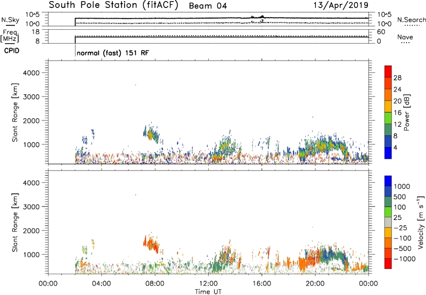Click the 'N.Sky' legend label
This screenshot has width=426, height=295.
[x=10, y=20]
